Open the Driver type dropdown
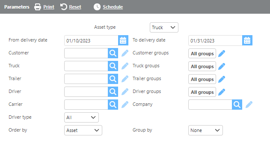This screenshot has height=156, width=270. [81, 117]
